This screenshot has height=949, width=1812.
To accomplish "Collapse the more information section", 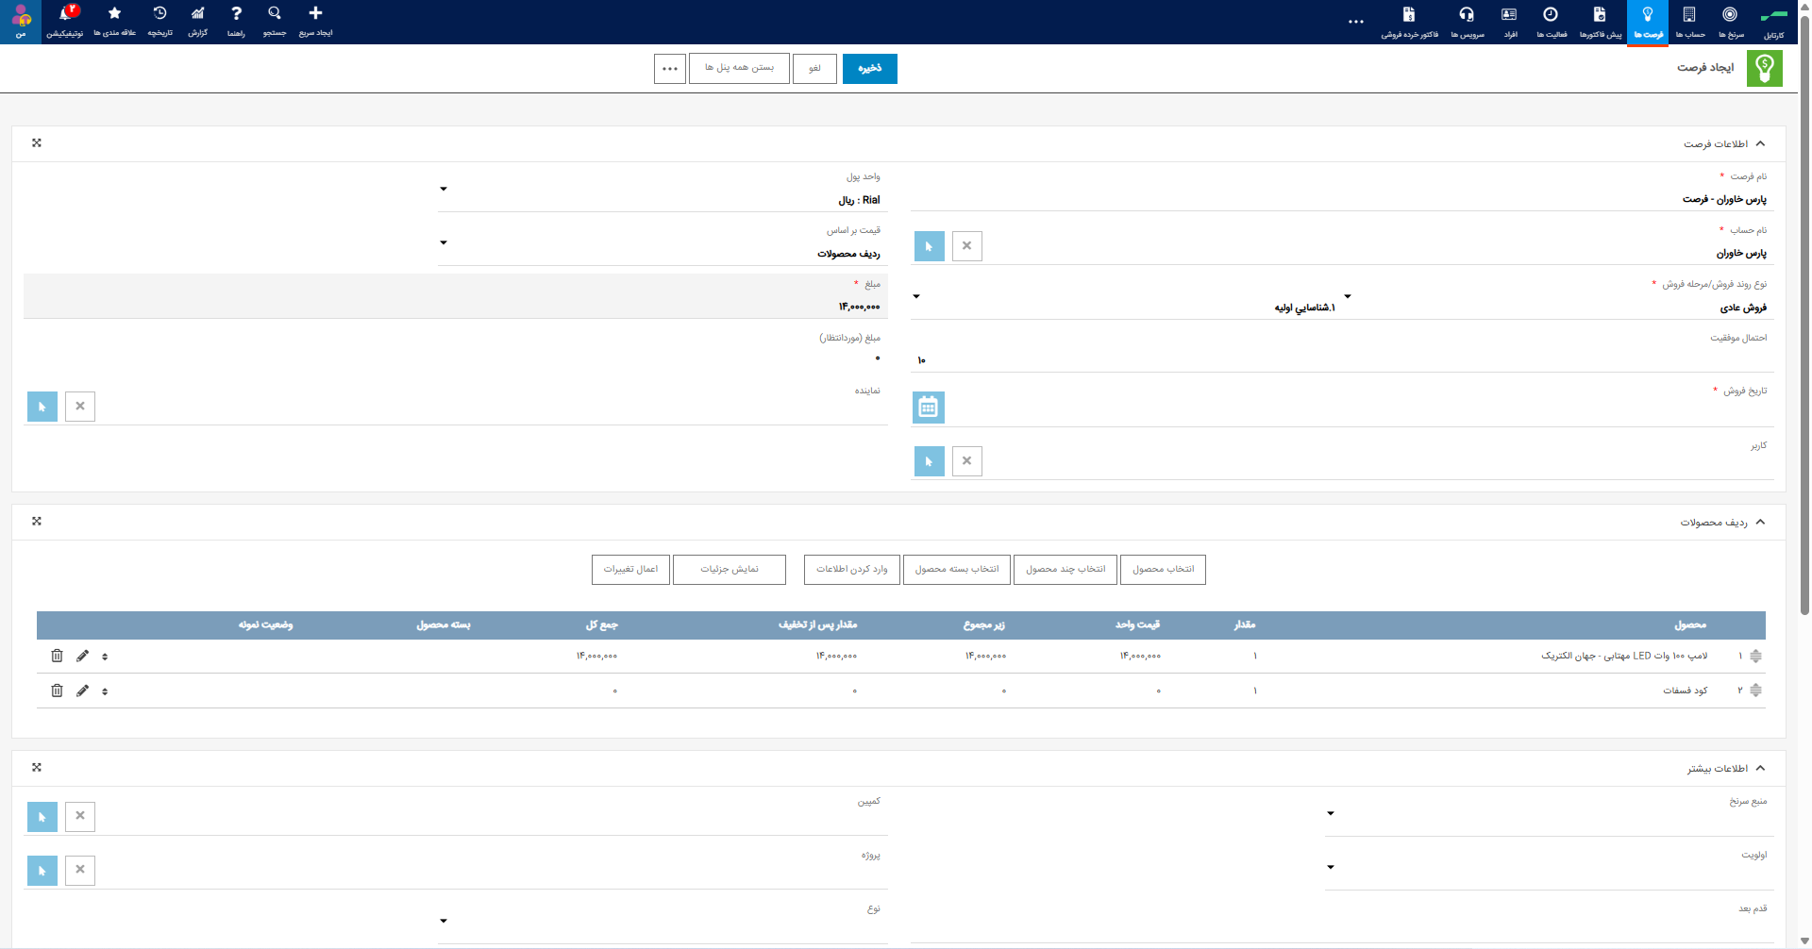I will [1761, 768].
